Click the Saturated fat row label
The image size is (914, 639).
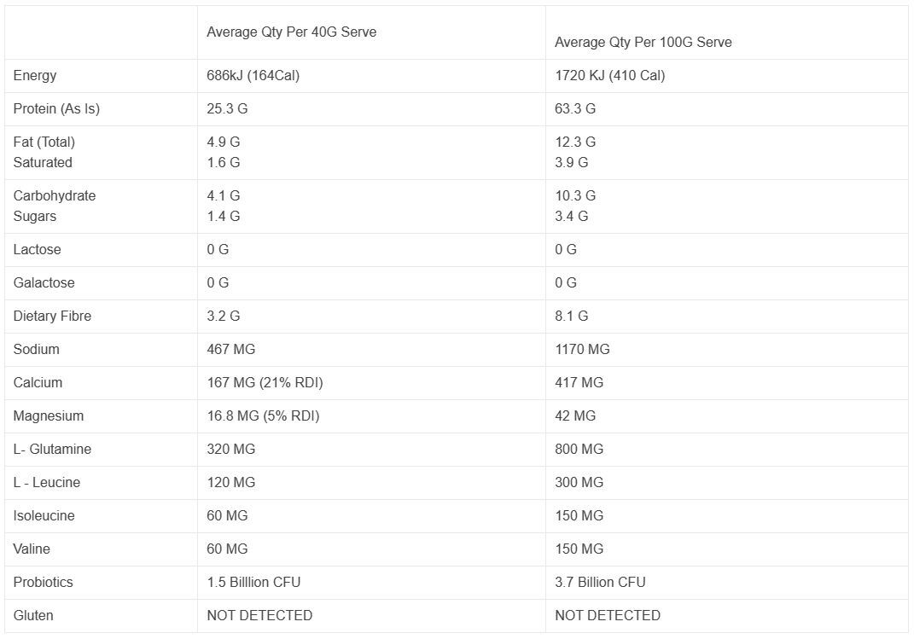point(43,162)
